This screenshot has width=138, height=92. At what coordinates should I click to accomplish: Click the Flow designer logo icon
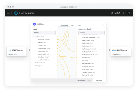click(x=16, y=13)
